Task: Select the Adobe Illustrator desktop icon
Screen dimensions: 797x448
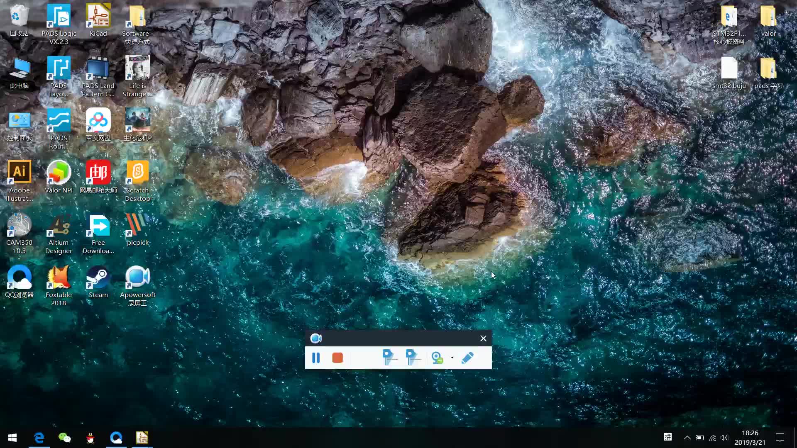Action: (x=19, y=181)
